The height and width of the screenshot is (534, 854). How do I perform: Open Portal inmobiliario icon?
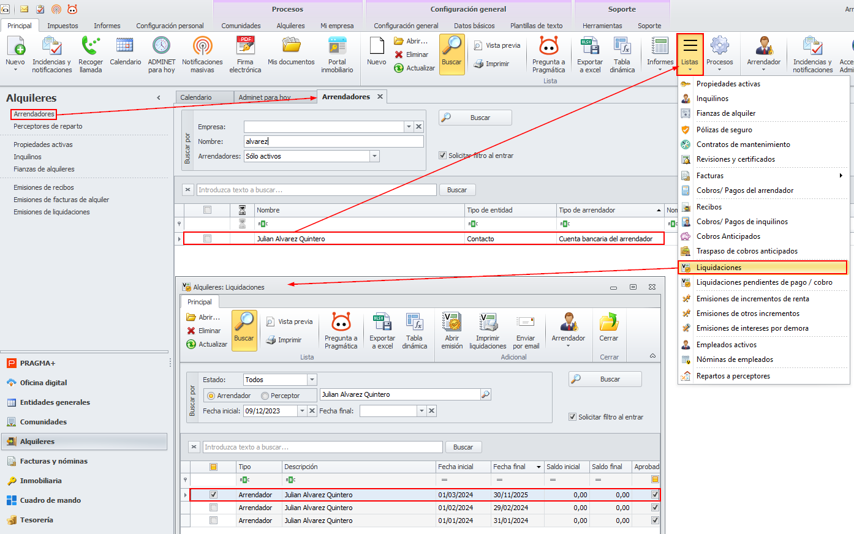click(337, 47)
